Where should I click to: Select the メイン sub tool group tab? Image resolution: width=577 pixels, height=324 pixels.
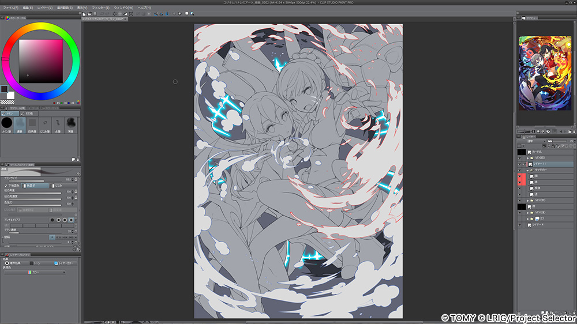point(9,114)
